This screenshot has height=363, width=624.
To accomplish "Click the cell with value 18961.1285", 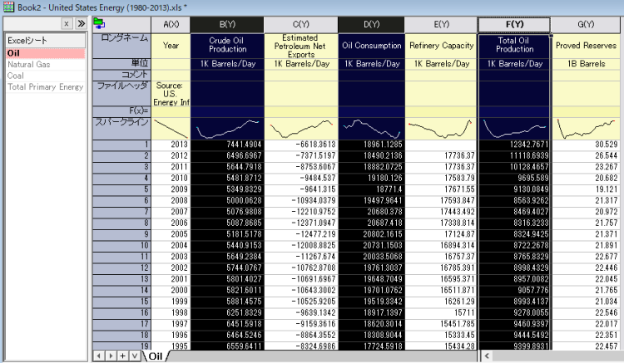I will click(x=371, y=145).
